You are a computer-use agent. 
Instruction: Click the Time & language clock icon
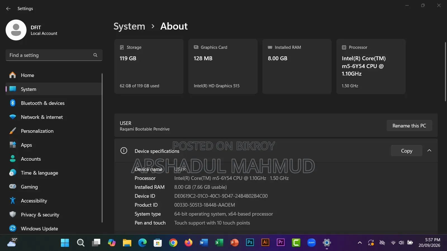coord(13,173)
